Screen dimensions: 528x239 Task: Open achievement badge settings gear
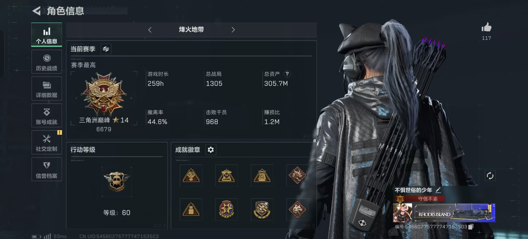[x=211, y=150]
